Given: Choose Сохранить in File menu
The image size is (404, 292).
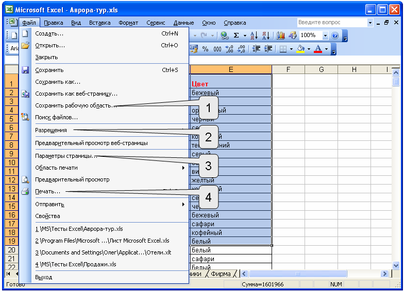Looking at the screenshot, I should [104, 70].
